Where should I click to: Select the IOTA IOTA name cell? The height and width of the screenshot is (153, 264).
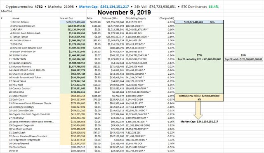pos(18,92)
